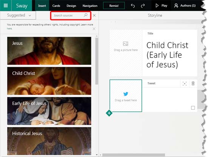The height and width of the screenshot is (157, 208).
Task: Open the Navigation tab
Action: coord(90,6)
